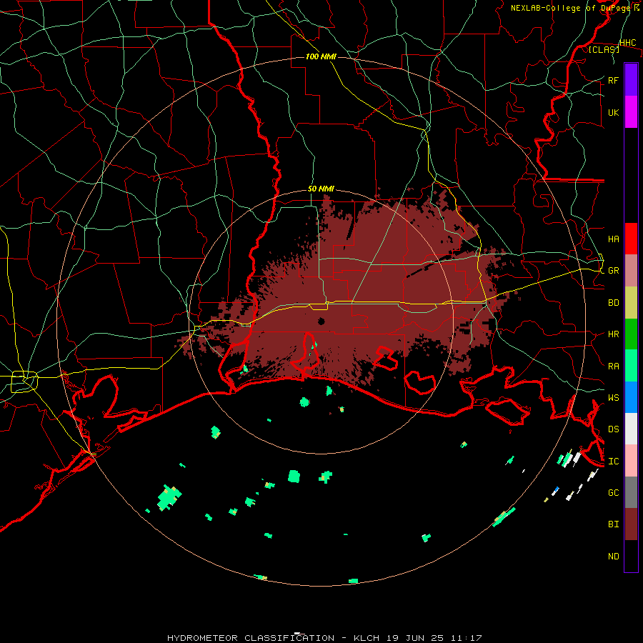
Task: Click the "WS" legend label
Action: (613, 398)
